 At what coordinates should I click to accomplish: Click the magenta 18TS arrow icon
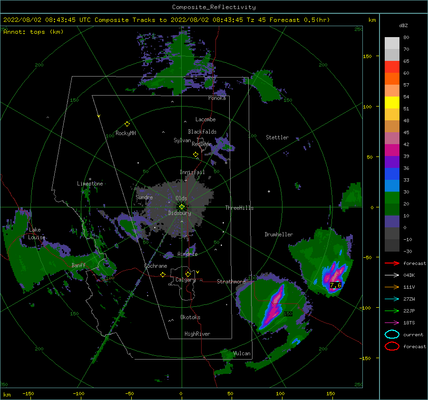392,323
